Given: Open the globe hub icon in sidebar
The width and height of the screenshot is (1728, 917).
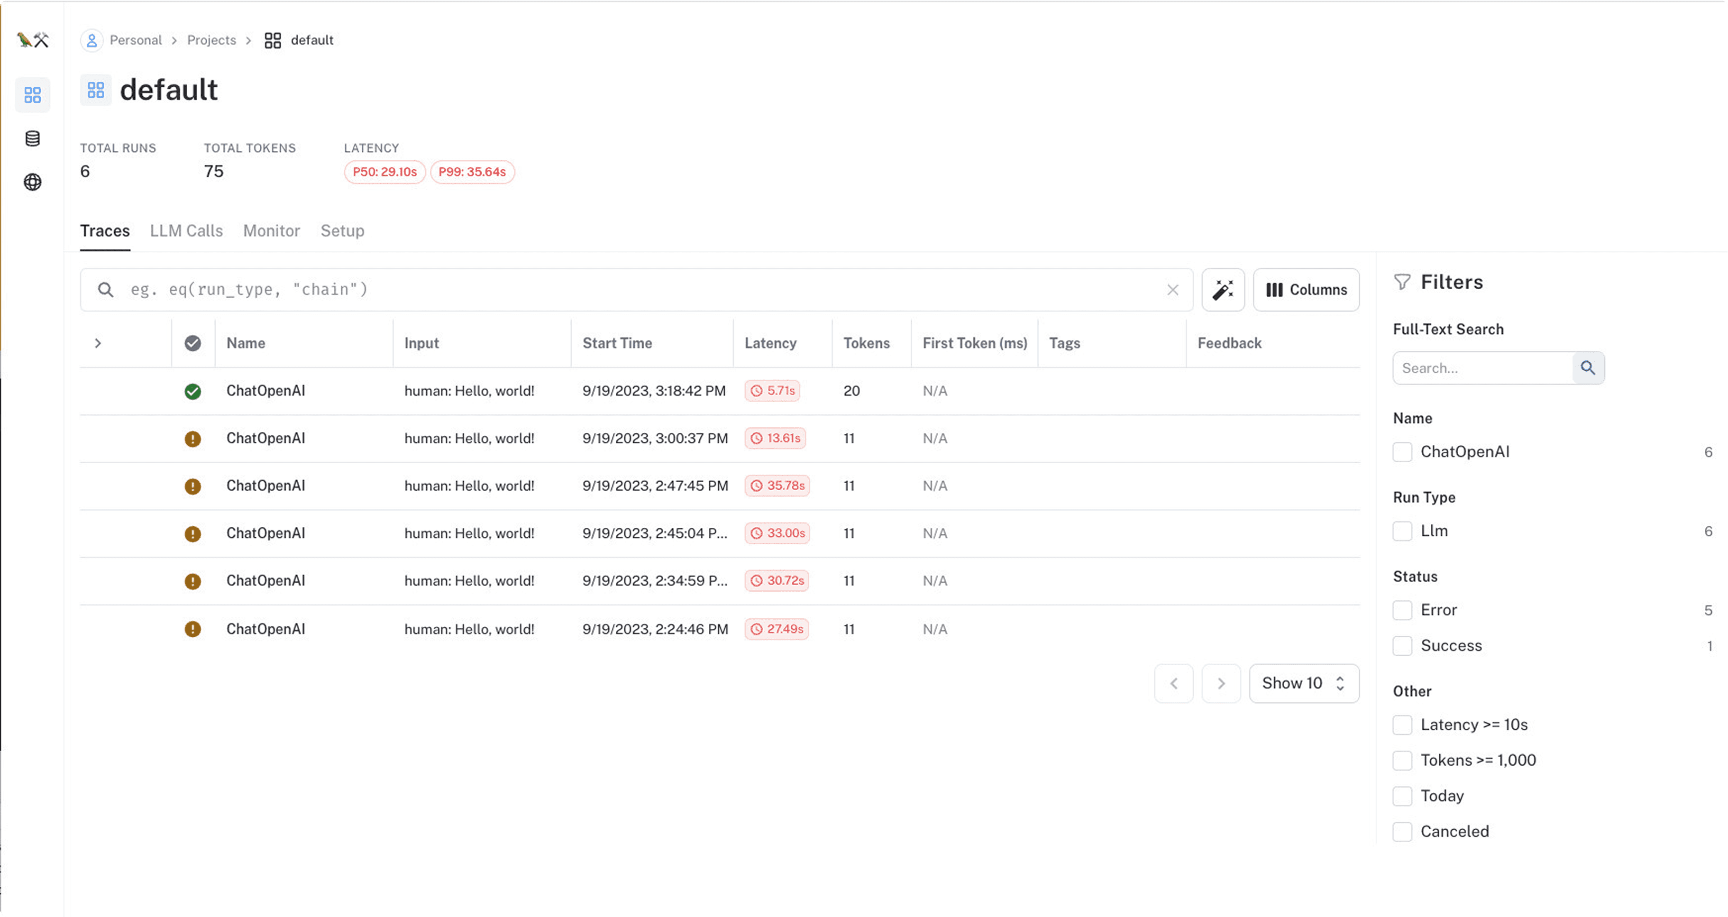Looking at the screenshot, I should 32,183.
